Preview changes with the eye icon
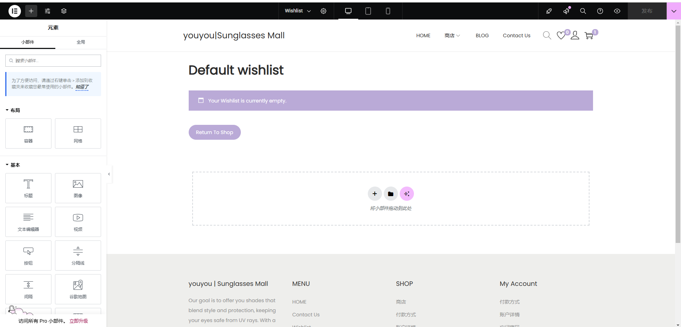The height and width of the screenshot is (327, 681). [617, 11]
